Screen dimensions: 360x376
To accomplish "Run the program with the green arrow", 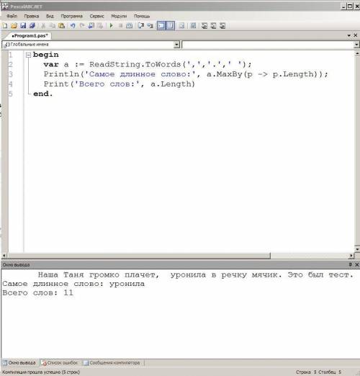I will pyautogui.click(x=111, y=25).
